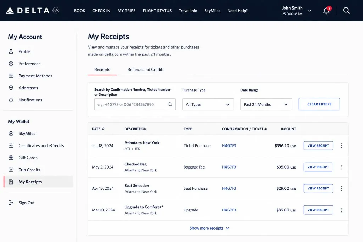This screenshot has width=363, height=242.
Task: Open confirmation H4G7F3 in Upgrade row
Action: (x=229, y=210)
